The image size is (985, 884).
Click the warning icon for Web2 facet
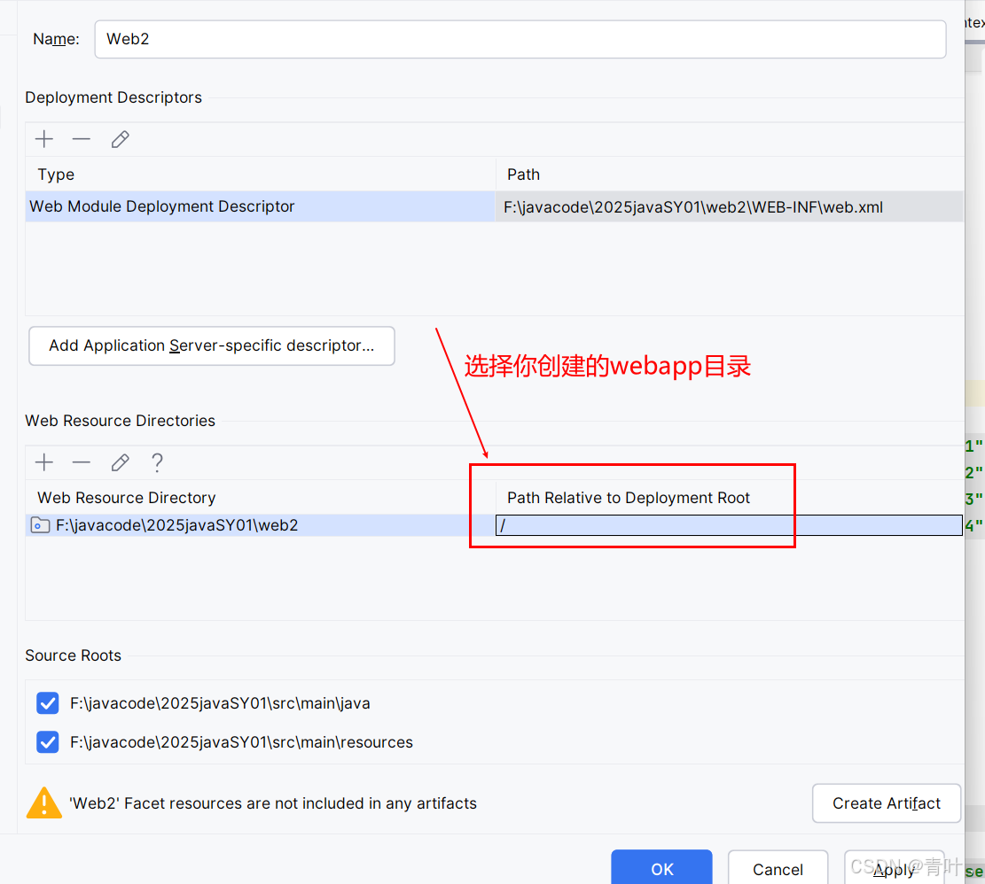44,803
